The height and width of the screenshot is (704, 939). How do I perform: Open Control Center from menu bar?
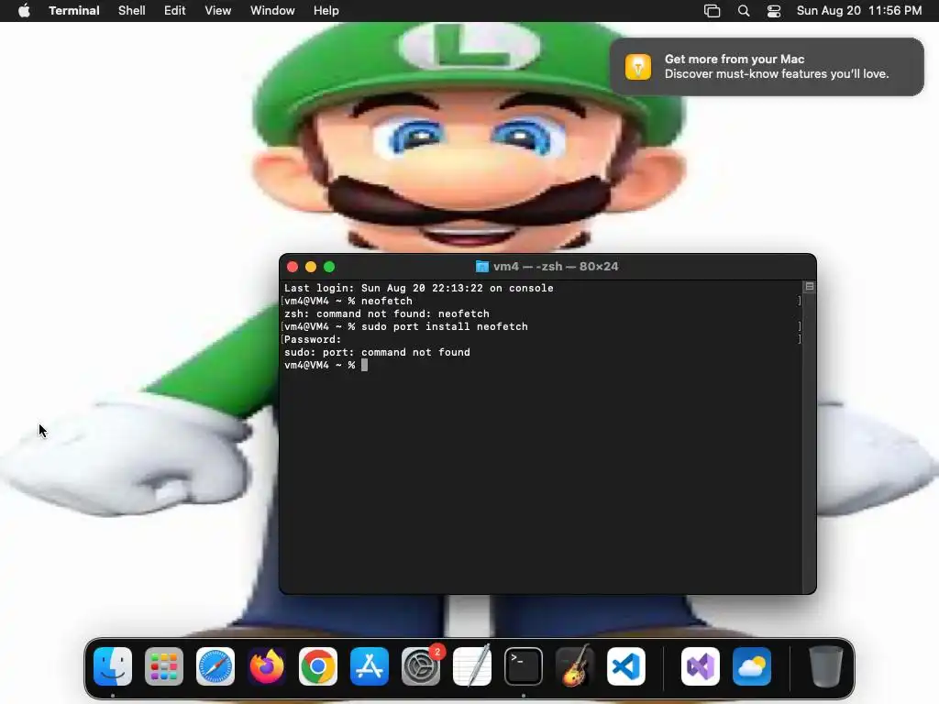pos(774,11)
